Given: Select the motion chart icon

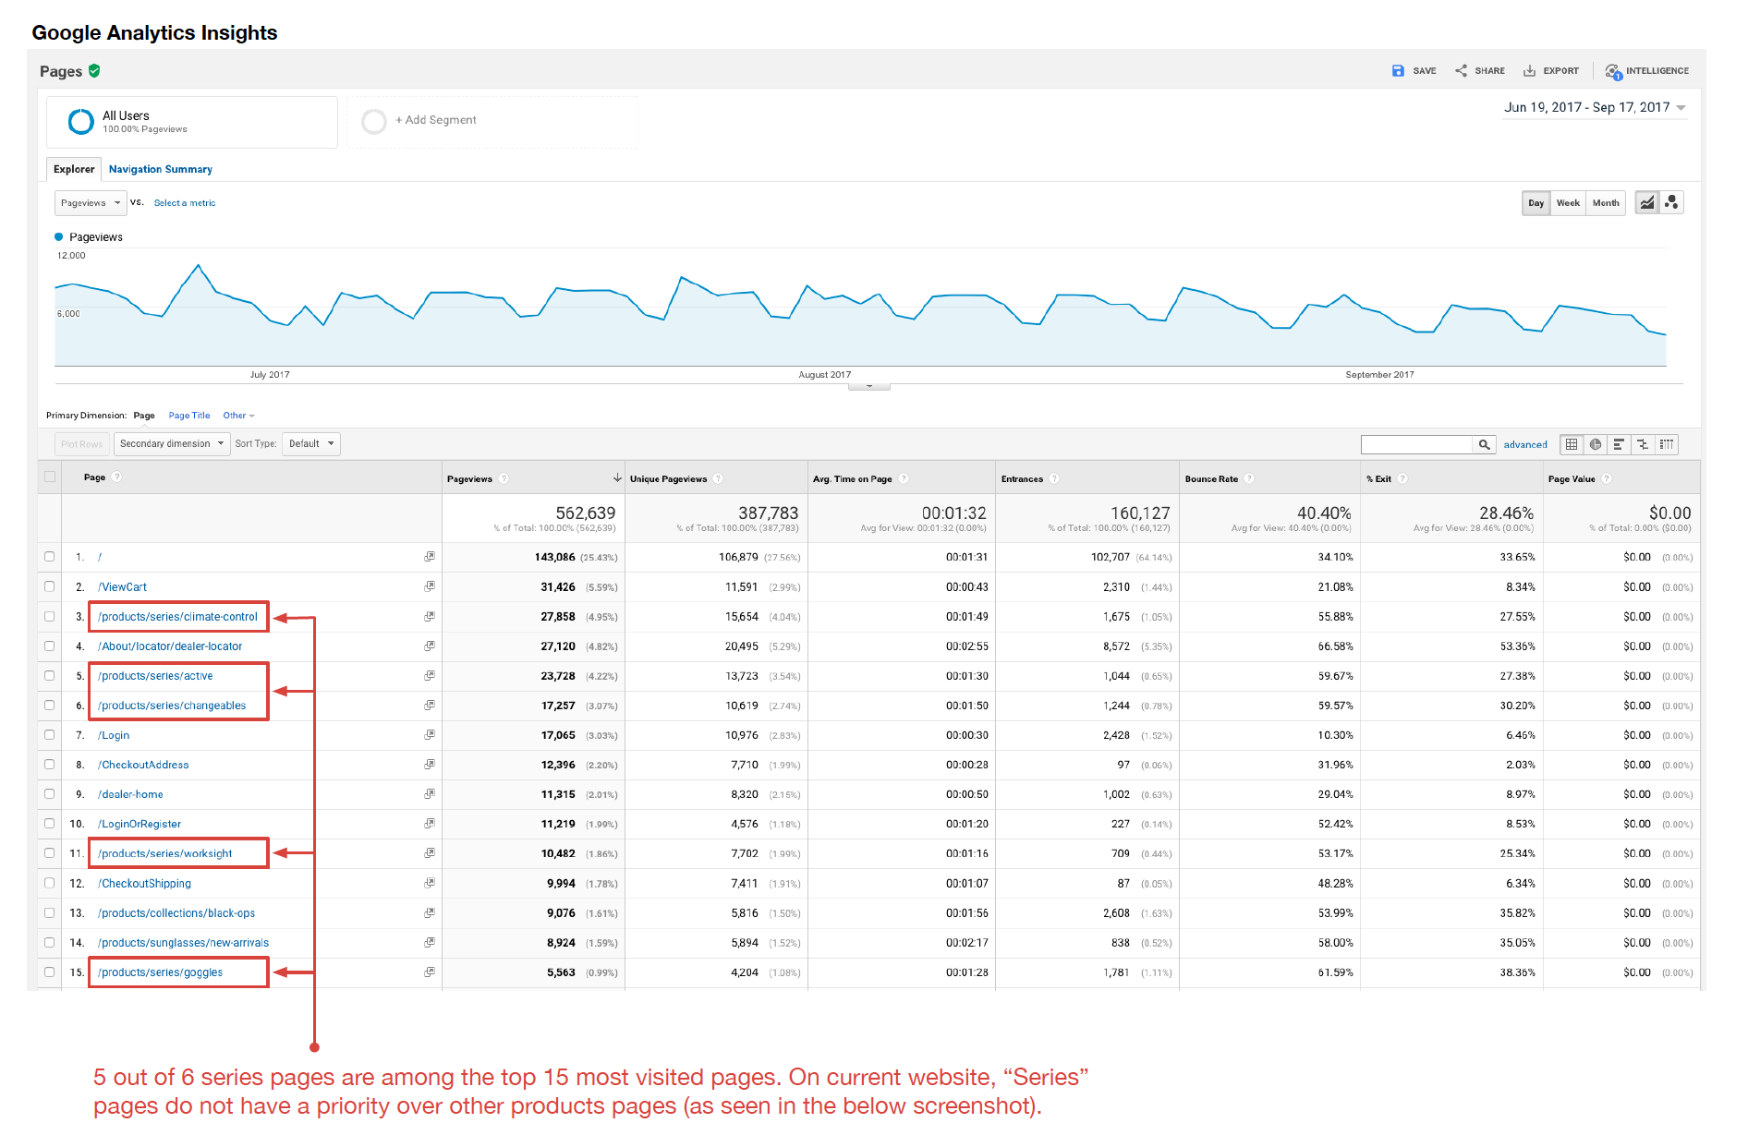Looking at the screenshot, I should point(1671,203).
